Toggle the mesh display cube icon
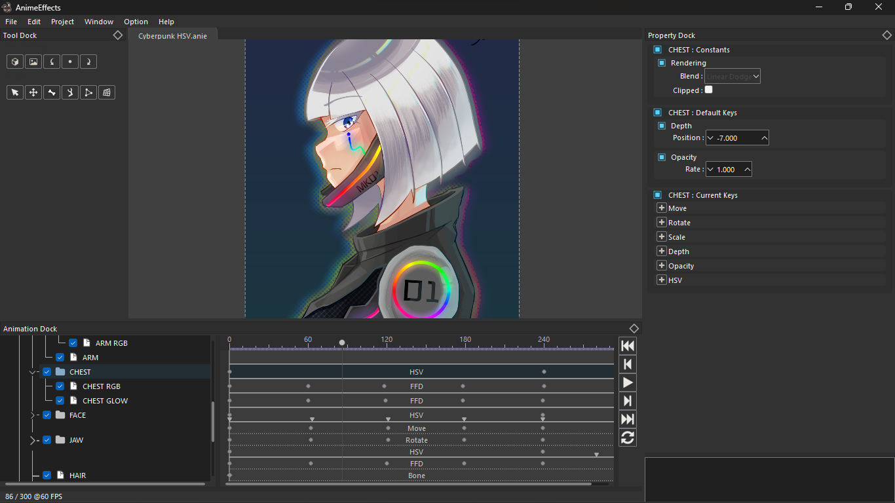 (x=15, y=62)
